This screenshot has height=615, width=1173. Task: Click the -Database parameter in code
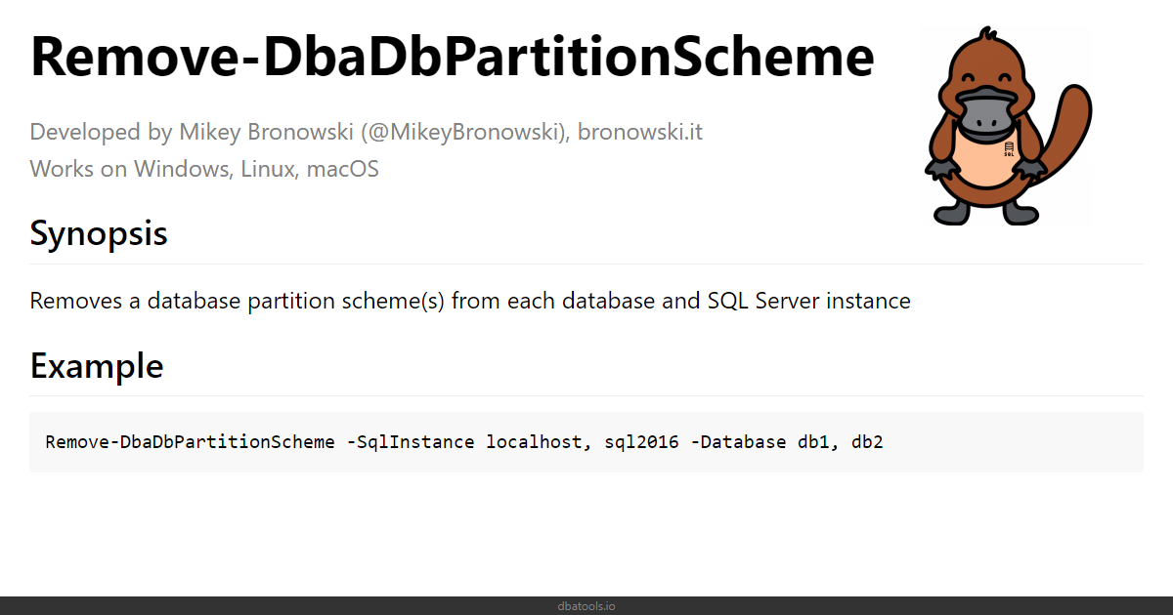pos(738,442)
